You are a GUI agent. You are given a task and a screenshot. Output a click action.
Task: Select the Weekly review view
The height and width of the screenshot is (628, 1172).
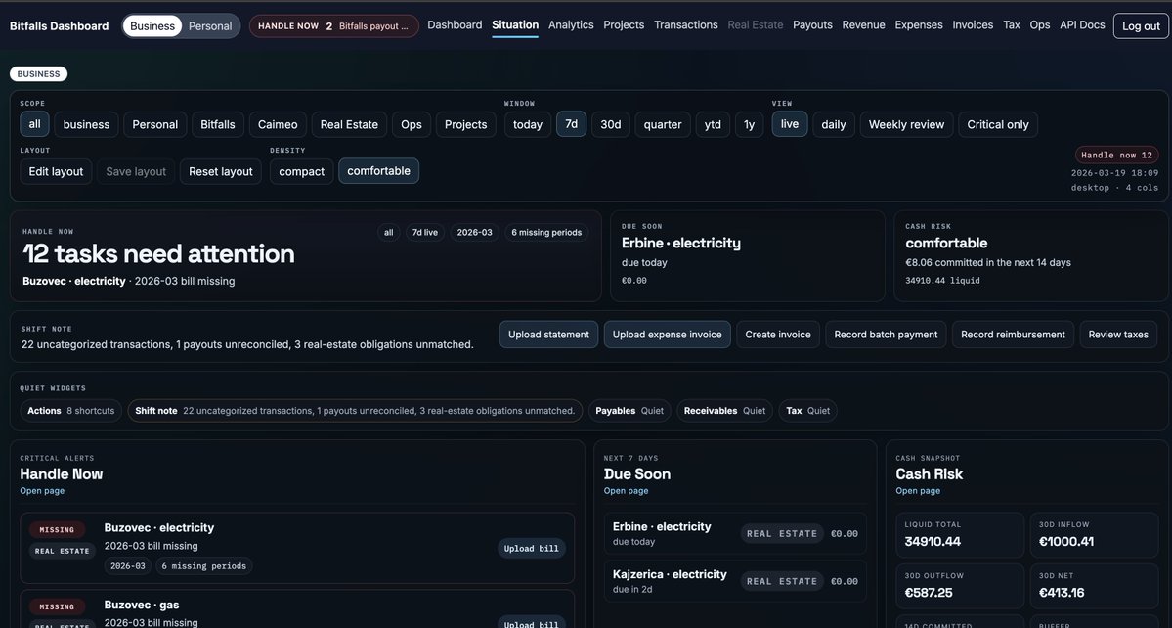[x=907, y=125]
